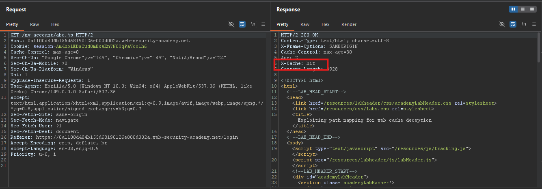Click the X-Cache: hit response header

pos(298,64)
